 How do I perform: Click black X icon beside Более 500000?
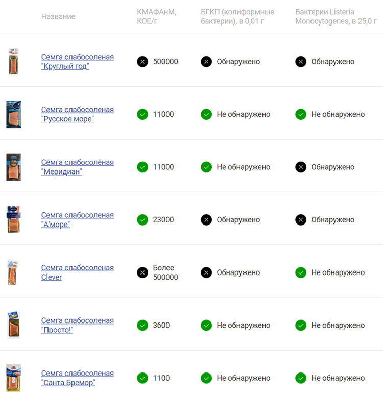pos(142,272)
